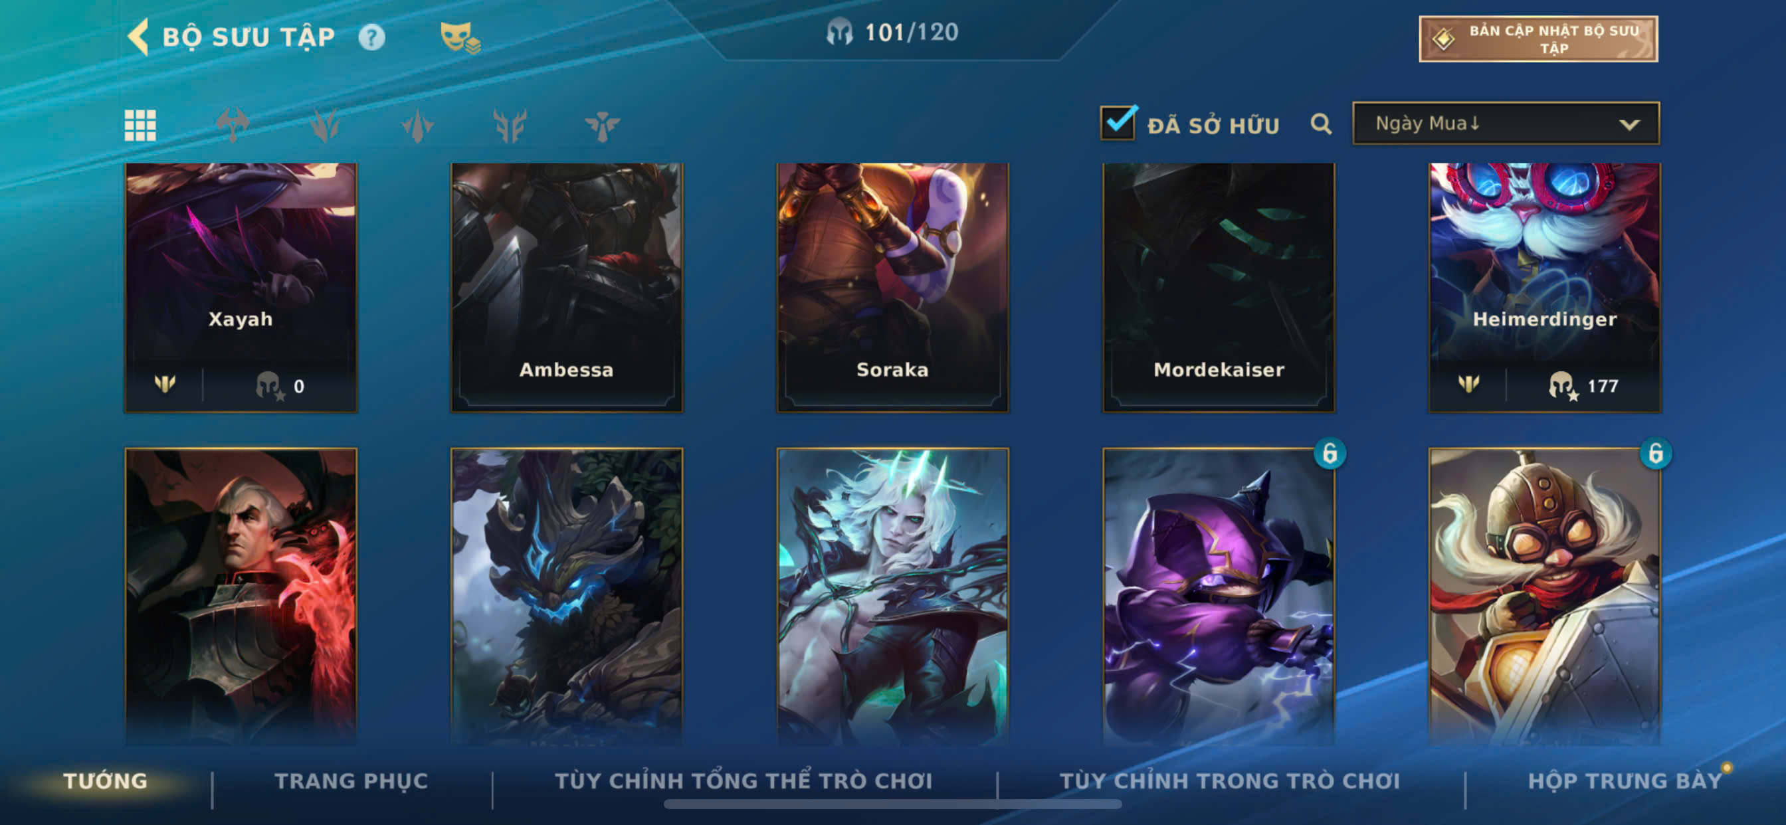Viewport: 1786px width, 825px height.
Task: Open the Ngày Mua sort dropdown
Action: click(1505, 124)
